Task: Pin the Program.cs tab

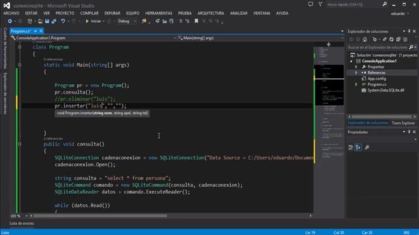Action: (35, 31)
